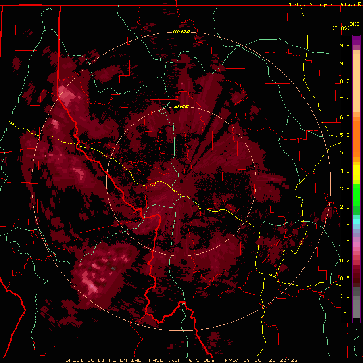Click the [PHAS] legend label
Viewport: 363px width, 363px height.
[341, 28]
